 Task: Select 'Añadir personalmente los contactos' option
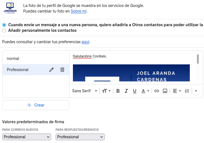point(4,30)
